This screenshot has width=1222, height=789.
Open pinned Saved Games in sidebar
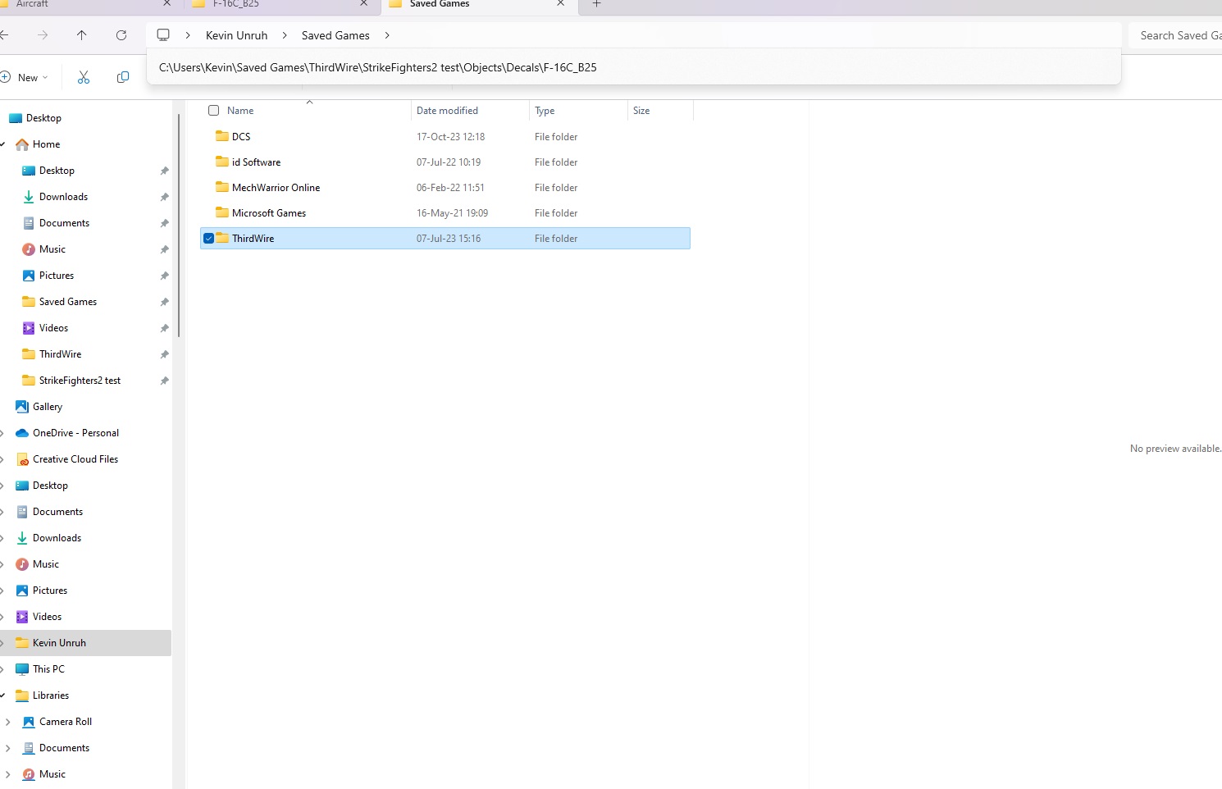[68, 302]
